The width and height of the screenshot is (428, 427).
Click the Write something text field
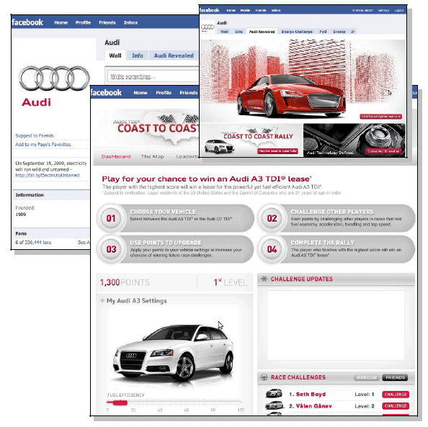(153, 76)
